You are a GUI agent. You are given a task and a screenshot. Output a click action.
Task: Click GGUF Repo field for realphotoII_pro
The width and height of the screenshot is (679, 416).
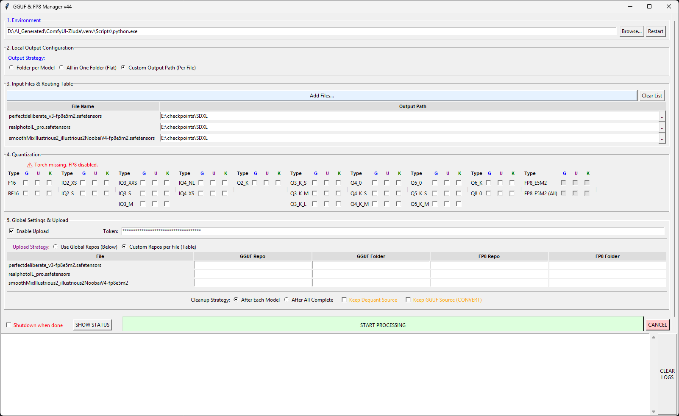[253, 274]
